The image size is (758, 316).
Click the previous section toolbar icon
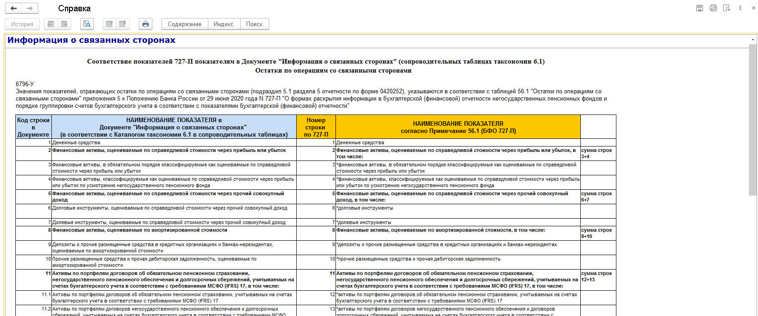click(109, 24)
